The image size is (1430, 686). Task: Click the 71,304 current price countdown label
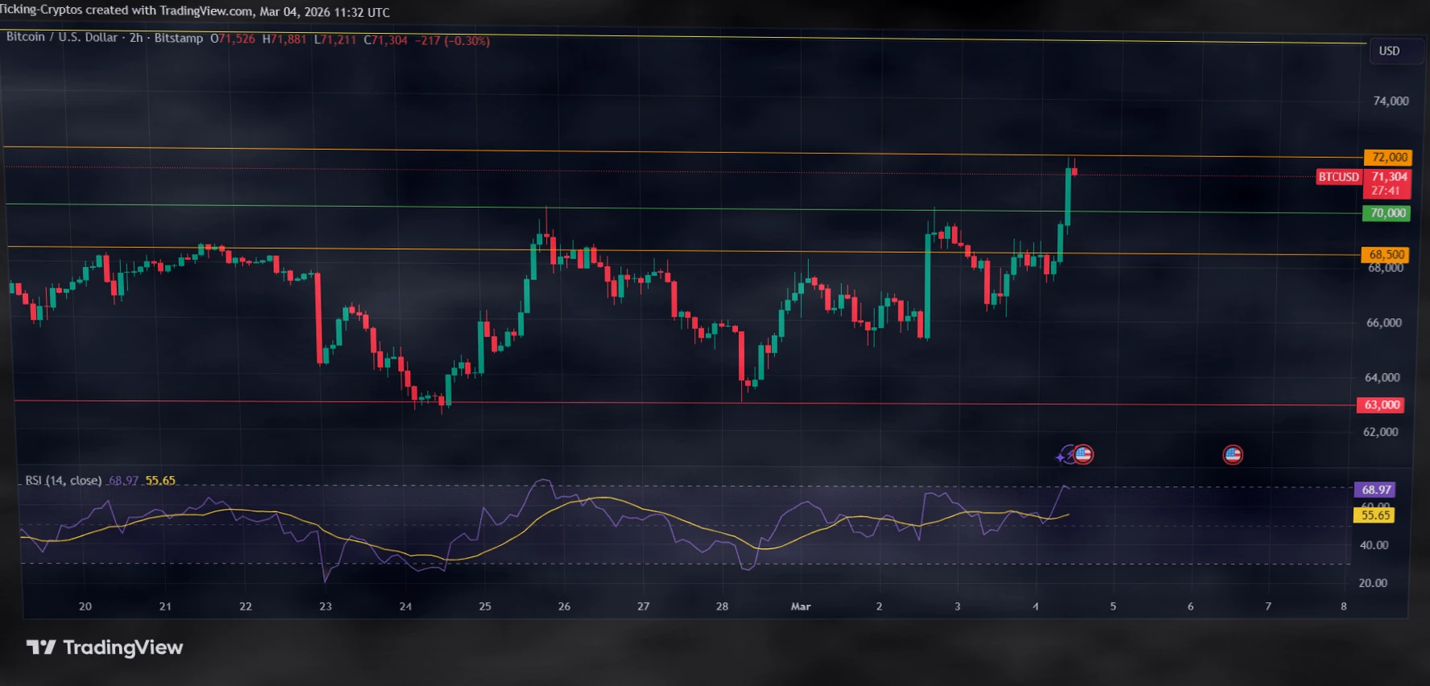(x=1388, y=184)
